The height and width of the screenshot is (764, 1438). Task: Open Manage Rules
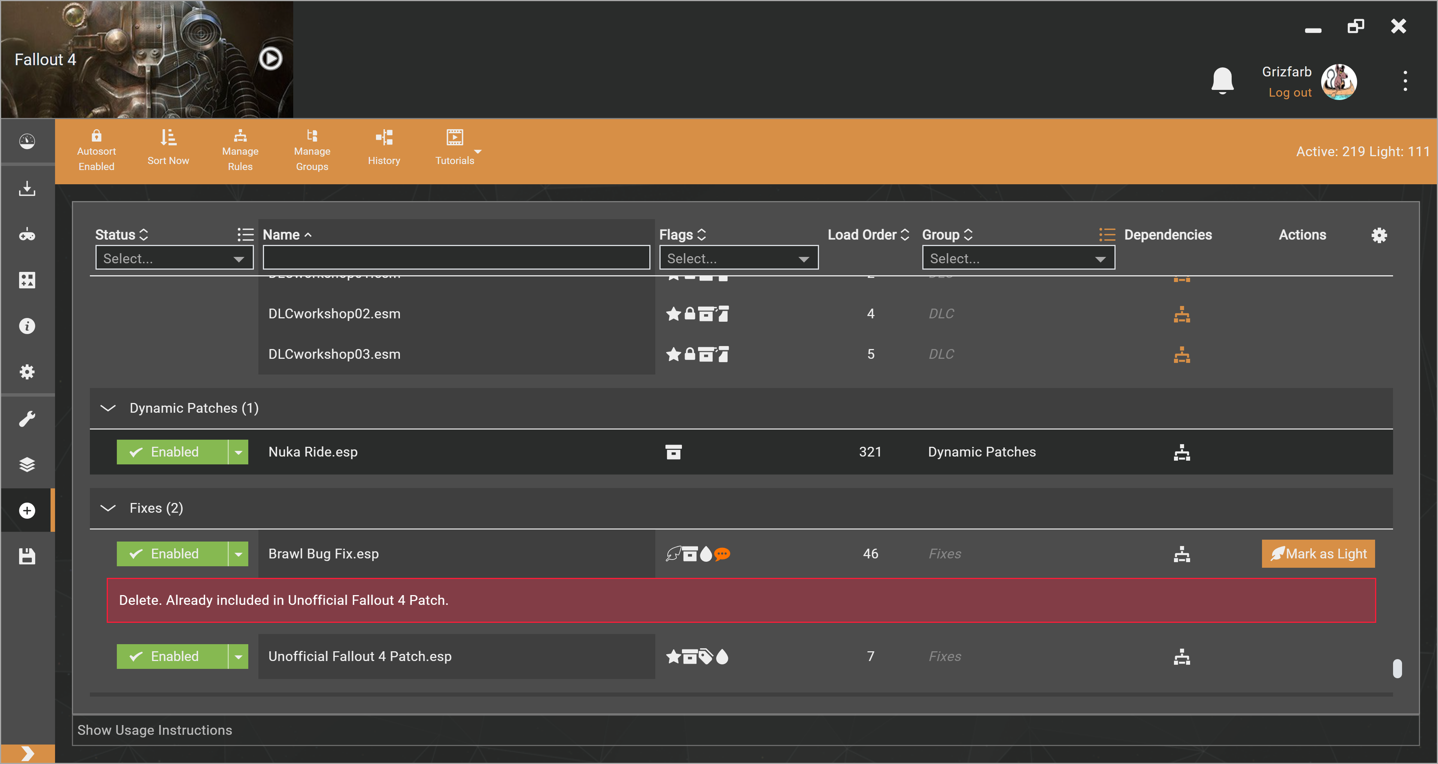click(x=240, y=151)
